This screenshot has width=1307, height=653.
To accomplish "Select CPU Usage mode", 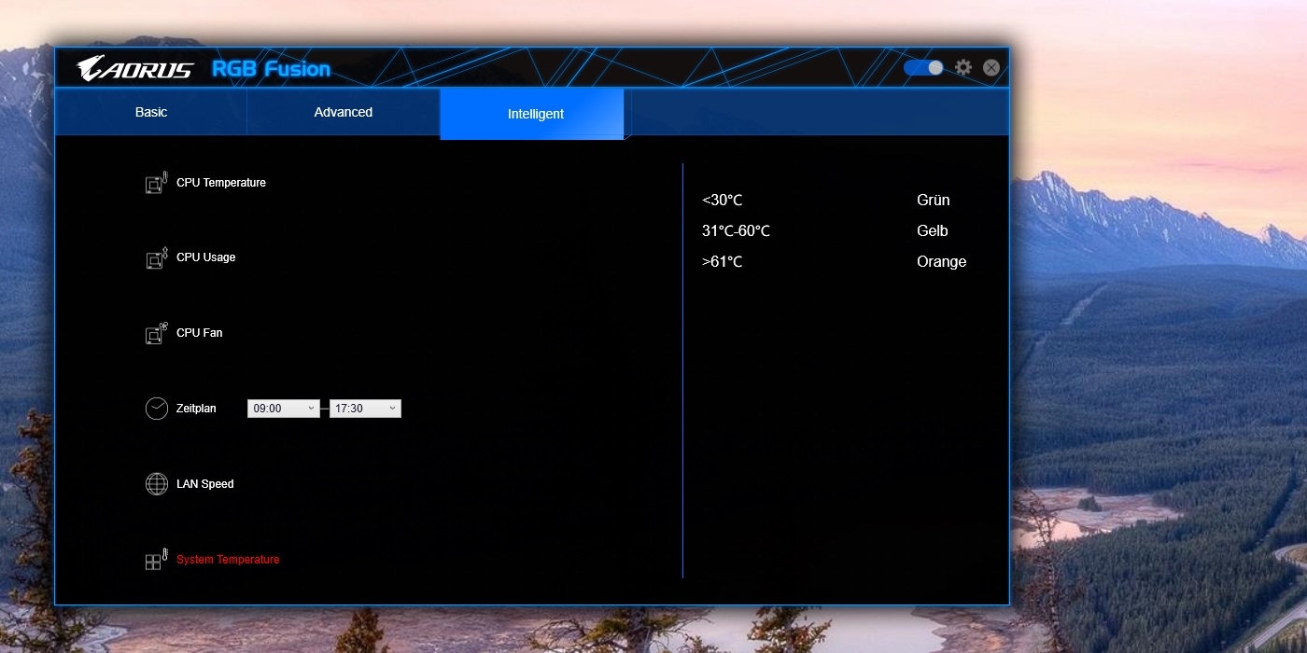I will point(206,257).
